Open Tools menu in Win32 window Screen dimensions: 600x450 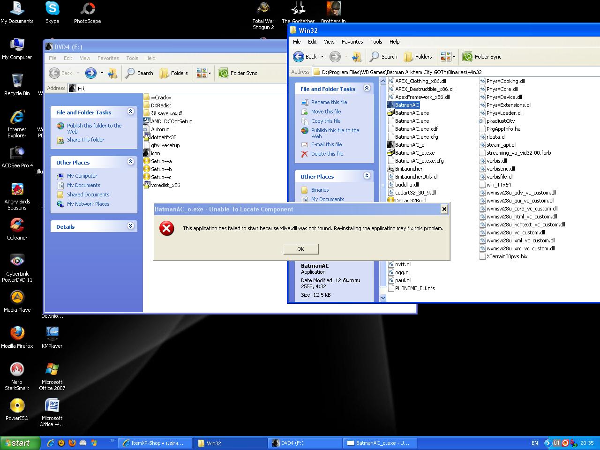(x=376, y=42)
